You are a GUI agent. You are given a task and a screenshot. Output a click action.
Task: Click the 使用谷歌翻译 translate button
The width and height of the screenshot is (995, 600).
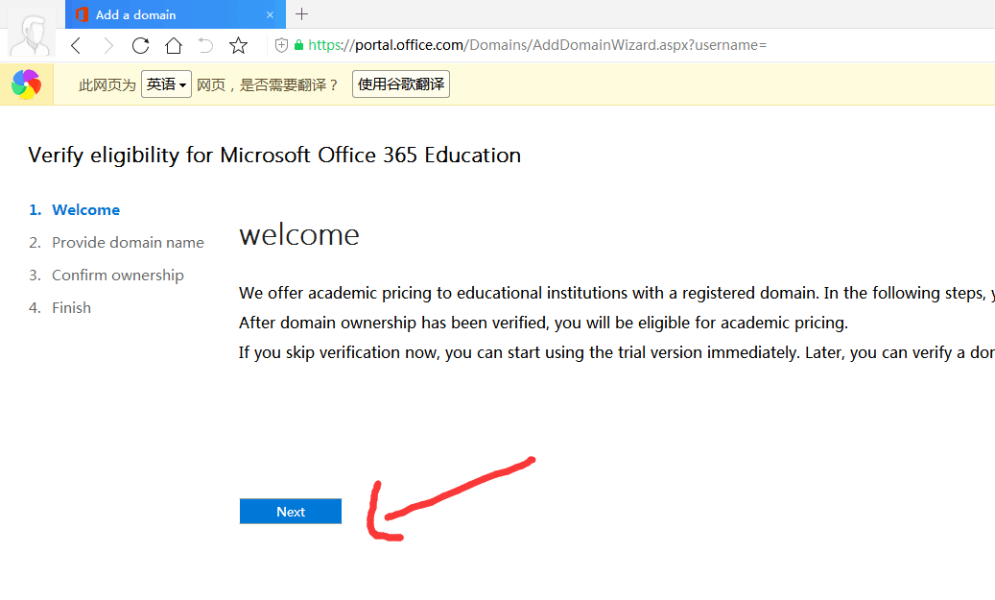(x=401, y=84)
